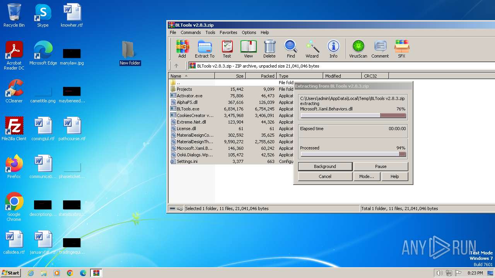Open the Options menu
Viewport: 495px width, 278px height.
click(x=249, y=32)
